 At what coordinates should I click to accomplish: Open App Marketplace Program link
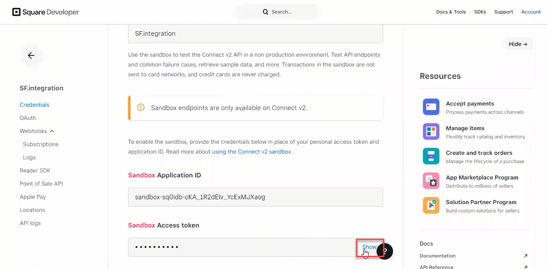click(x=482, y=177)
